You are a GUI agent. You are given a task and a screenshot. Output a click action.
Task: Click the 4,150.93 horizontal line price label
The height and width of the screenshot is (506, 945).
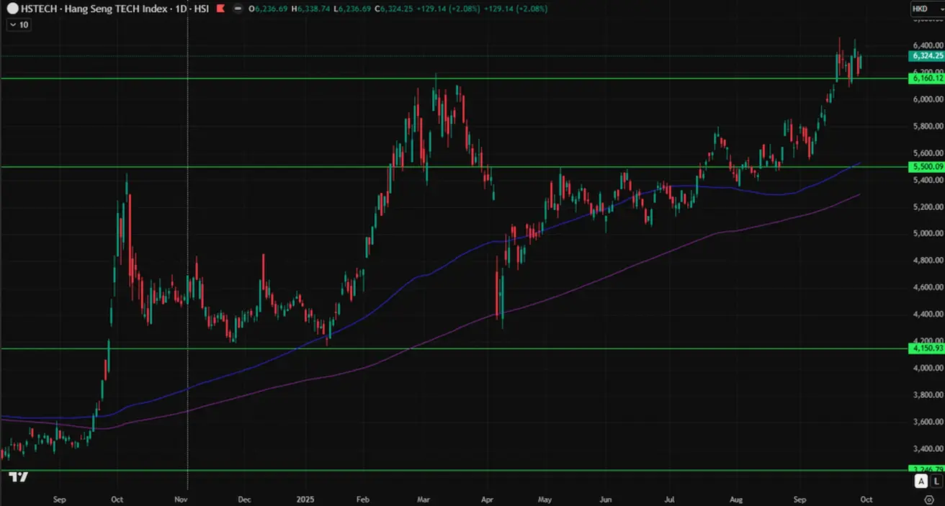[x=927, y=348]
